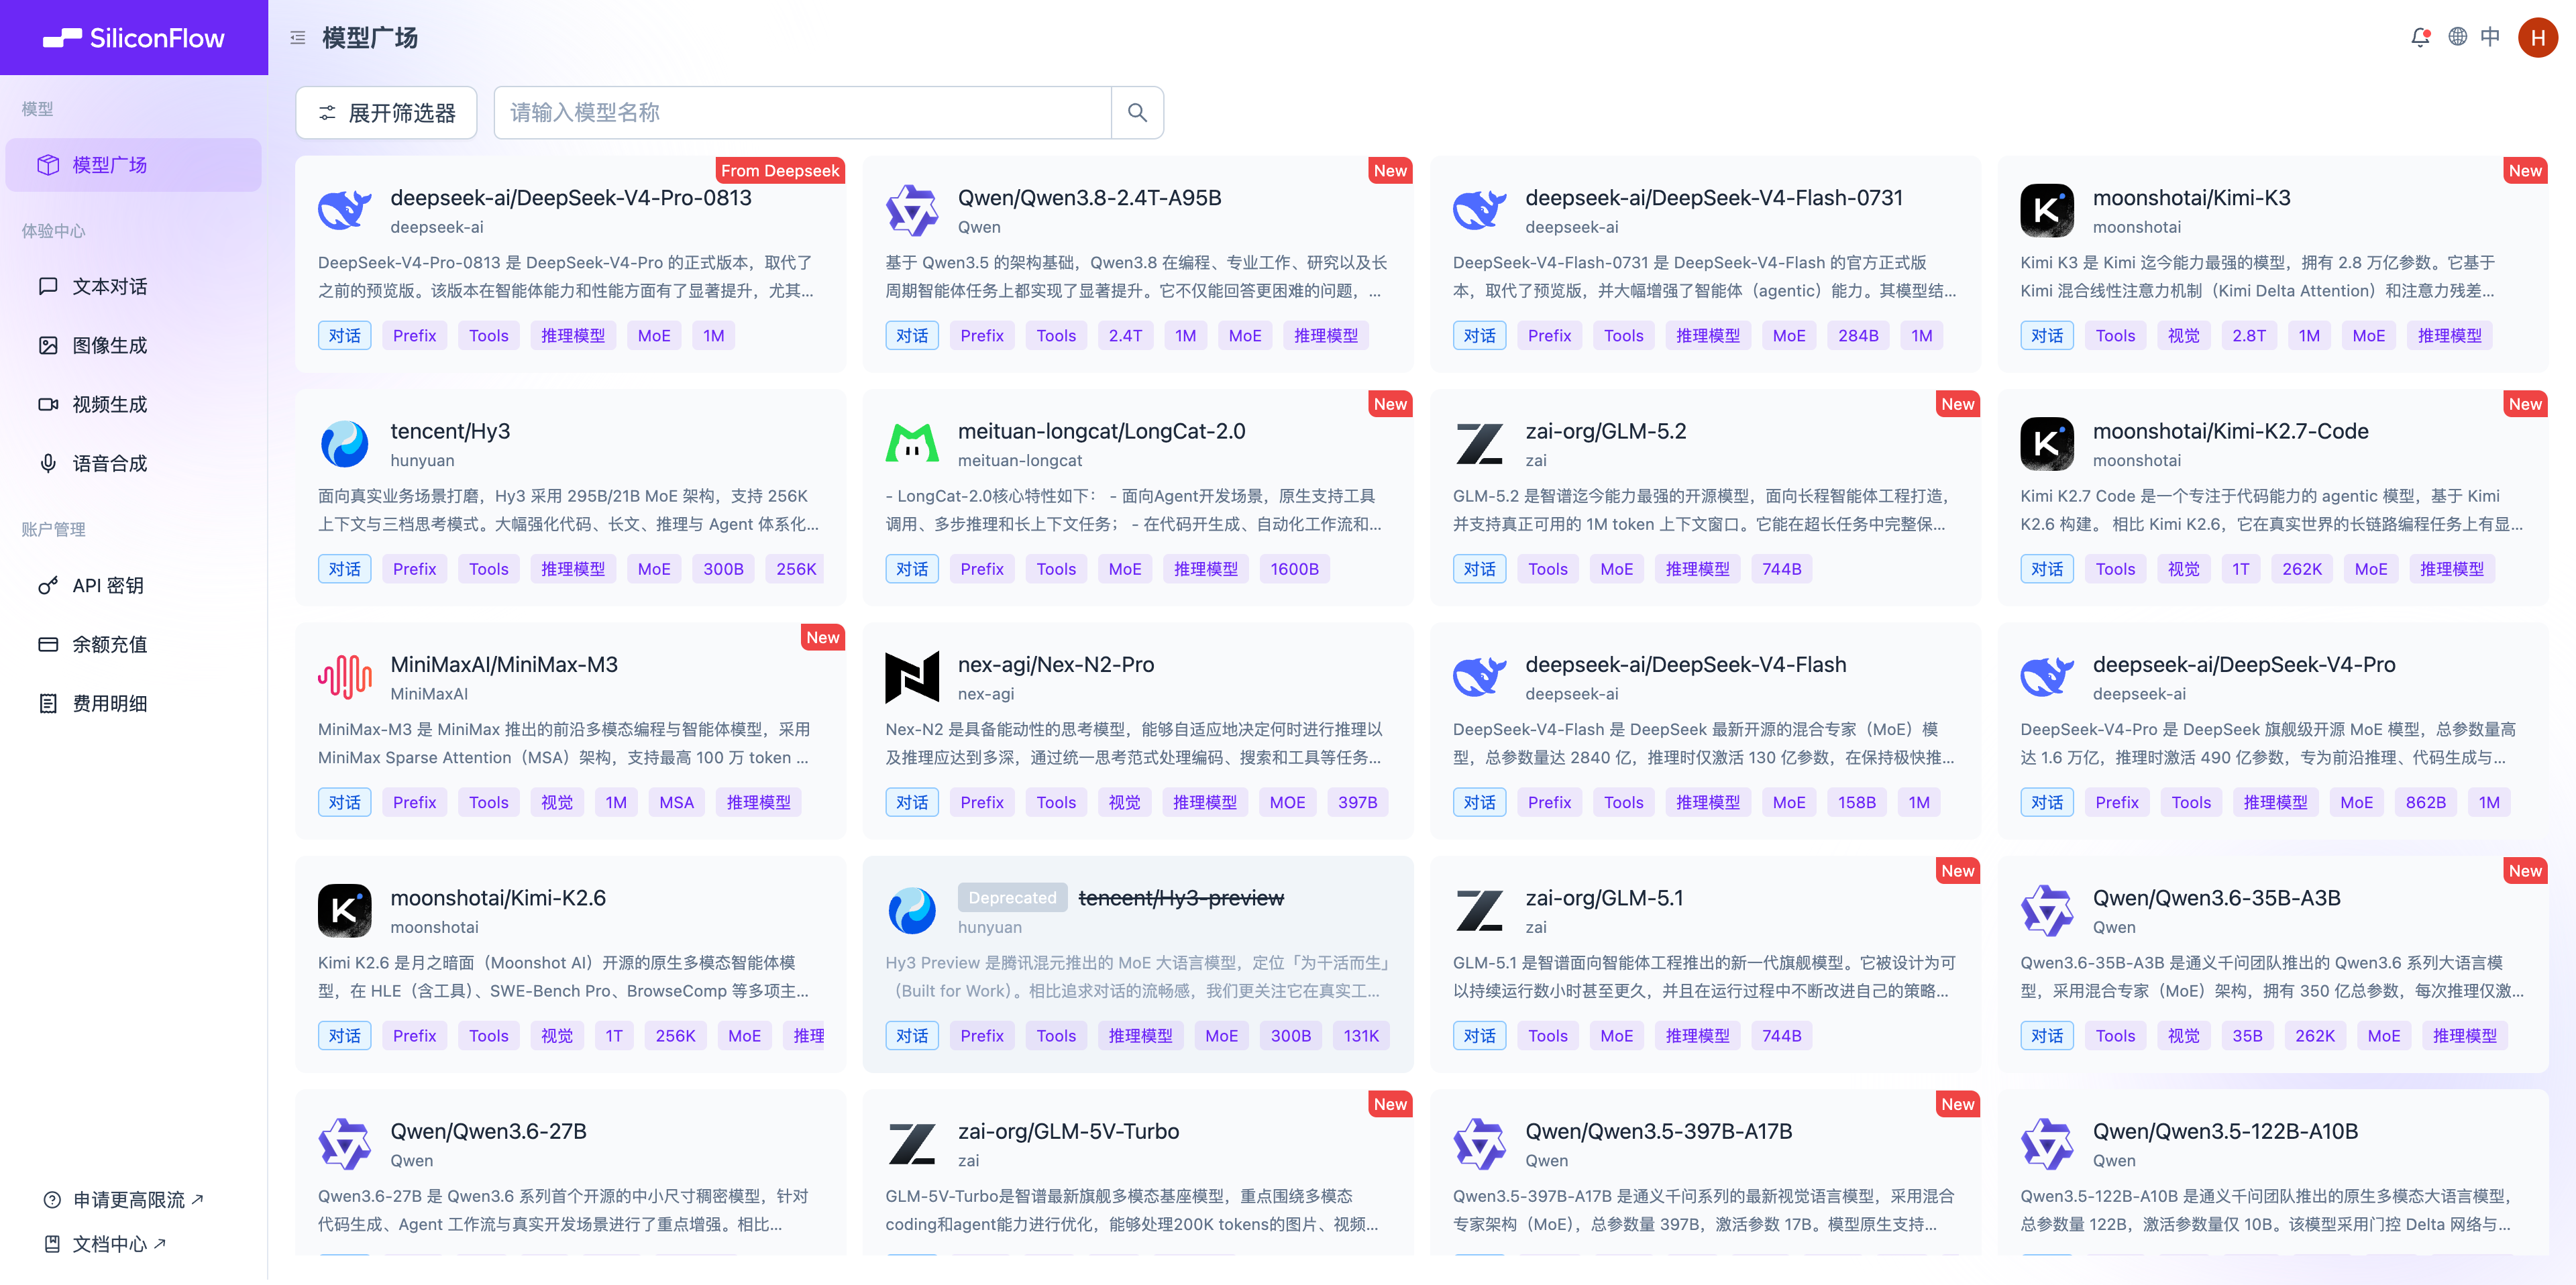This screenshot has height=1285, width=2576.
Task: Open API 密钥 page
Action: click(x=134, y=586)
